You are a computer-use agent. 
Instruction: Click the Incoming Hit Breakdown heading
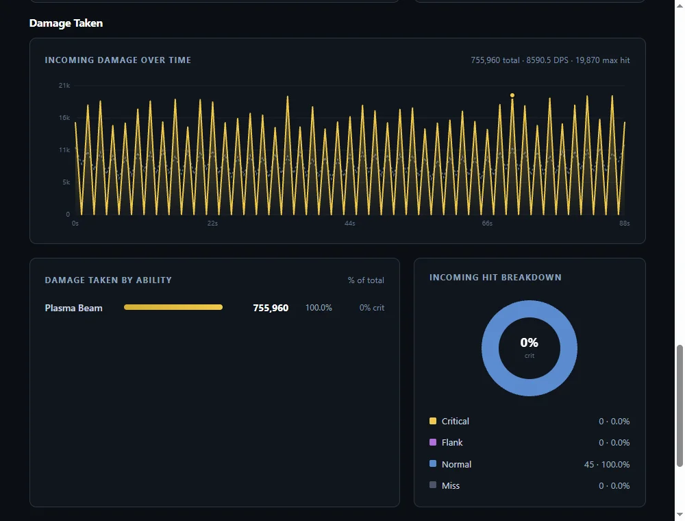pyautogui.click(x=495, y=278)
